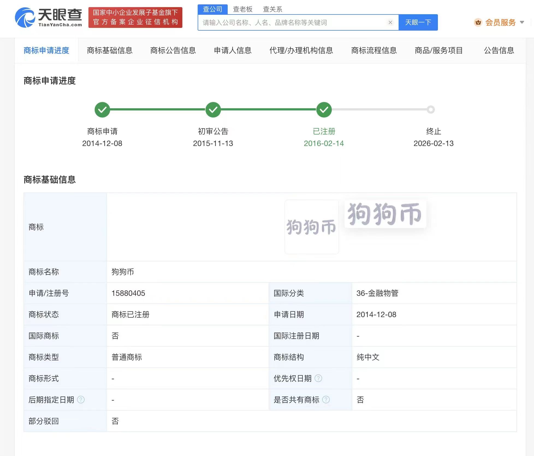Screen dimensions: 534x456
Task: Open 商标公告信息 tab
Action: [x=173, y=51]
